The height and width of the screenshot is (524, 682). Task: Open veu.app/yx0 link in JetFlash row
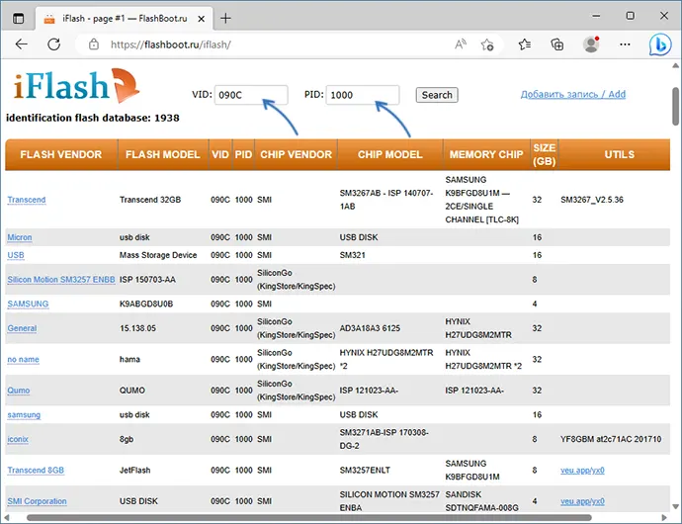tap(582, 470)
